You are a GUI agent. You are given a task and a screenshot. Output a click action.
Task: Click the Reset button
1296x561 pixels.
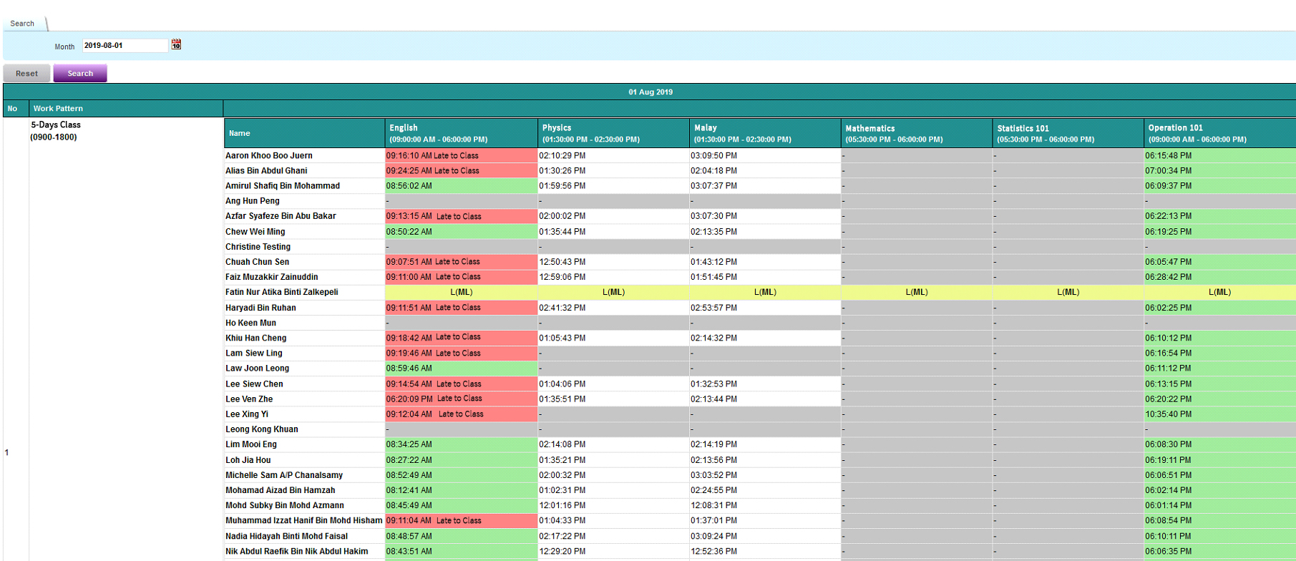point(26,73)
